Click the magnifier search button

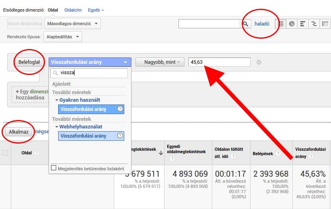click(247, 24)
